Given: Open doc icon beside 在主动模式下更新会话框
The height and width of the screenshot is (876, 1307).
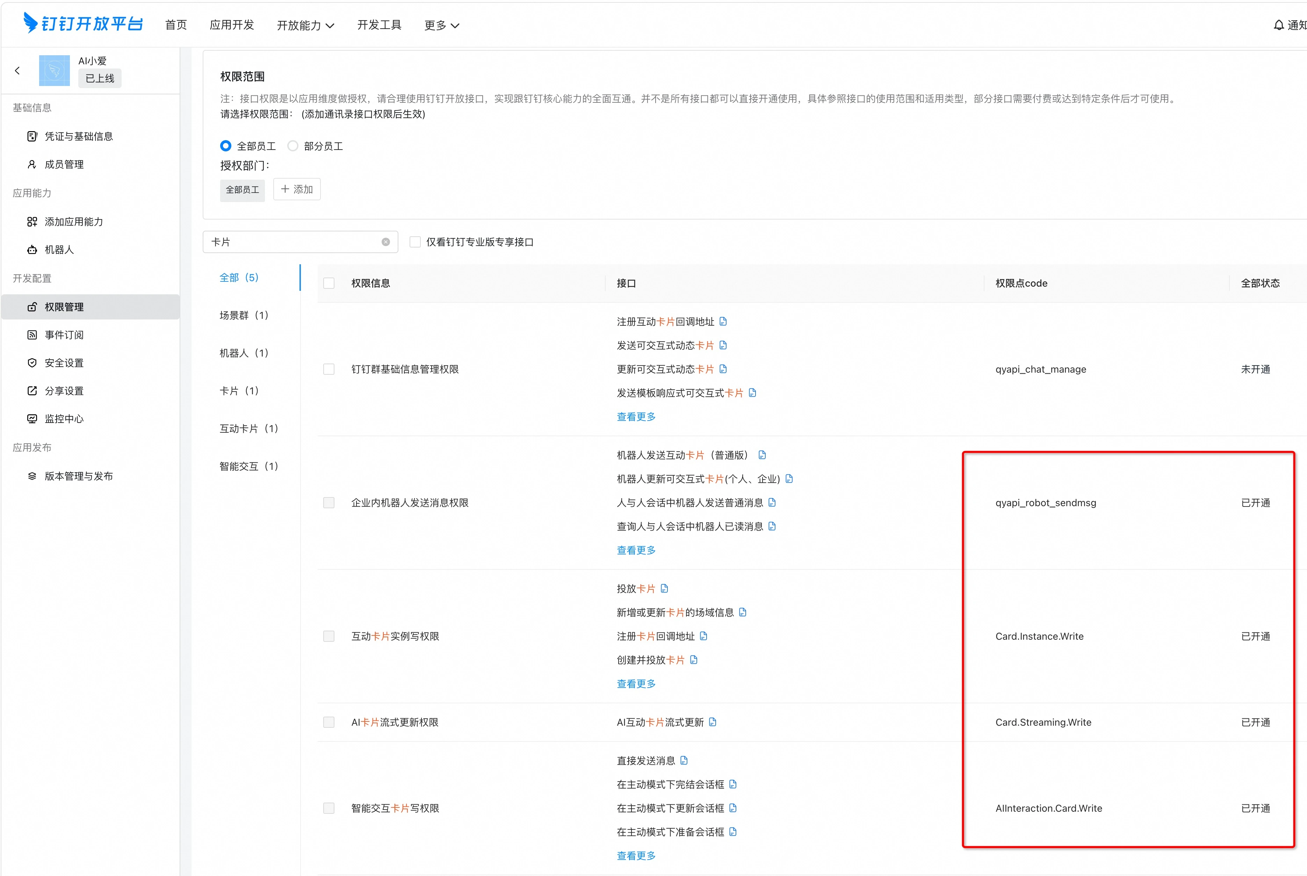Looking at the screenshot, I should point(733,808).
